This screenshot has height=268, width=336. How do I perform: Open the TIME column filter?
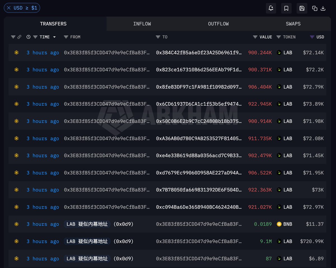(x=35, y=37)
